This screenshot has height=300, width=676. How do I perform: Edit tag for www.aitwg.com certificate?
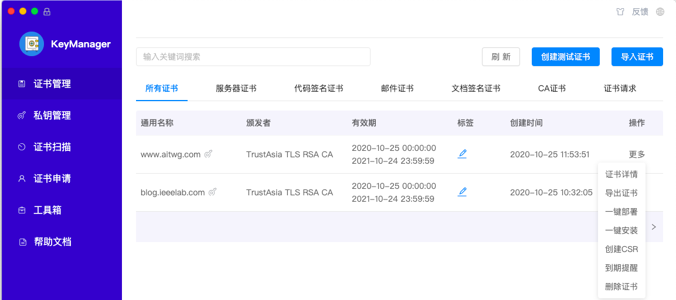click(x=462, y=154)
